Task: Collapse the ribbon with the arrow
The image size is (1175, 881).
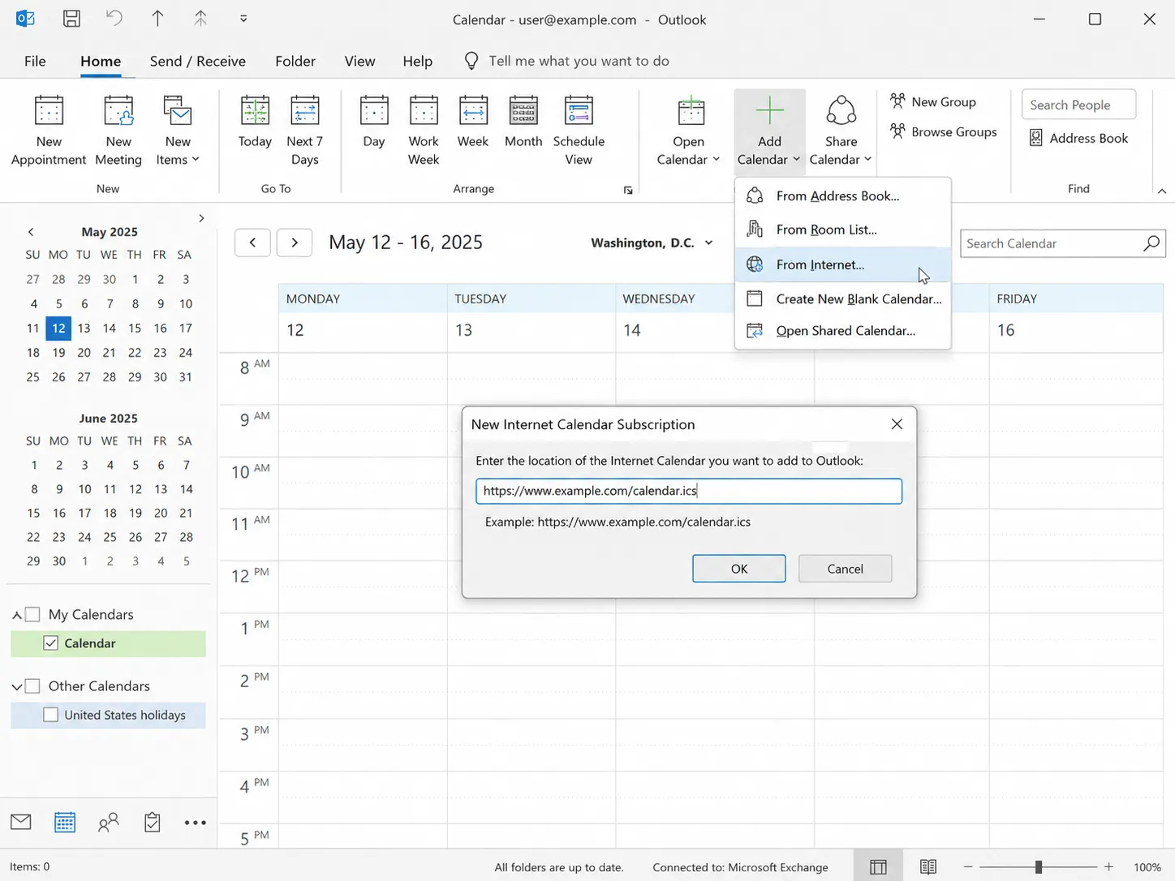Action: [1161, 191]
